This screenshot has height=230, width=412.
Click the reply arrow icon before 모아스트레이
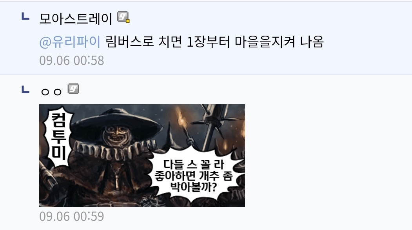pos(25,16)
